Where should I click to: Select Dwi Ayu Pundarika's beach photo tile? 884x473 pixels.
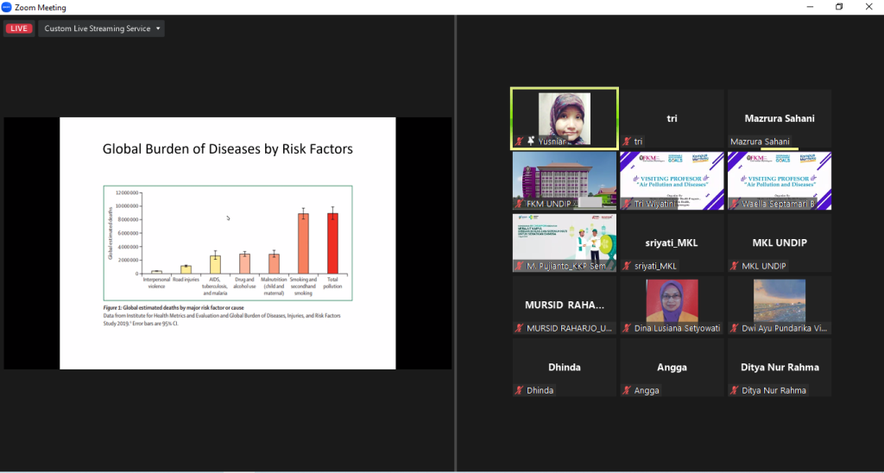click(780, 300)
